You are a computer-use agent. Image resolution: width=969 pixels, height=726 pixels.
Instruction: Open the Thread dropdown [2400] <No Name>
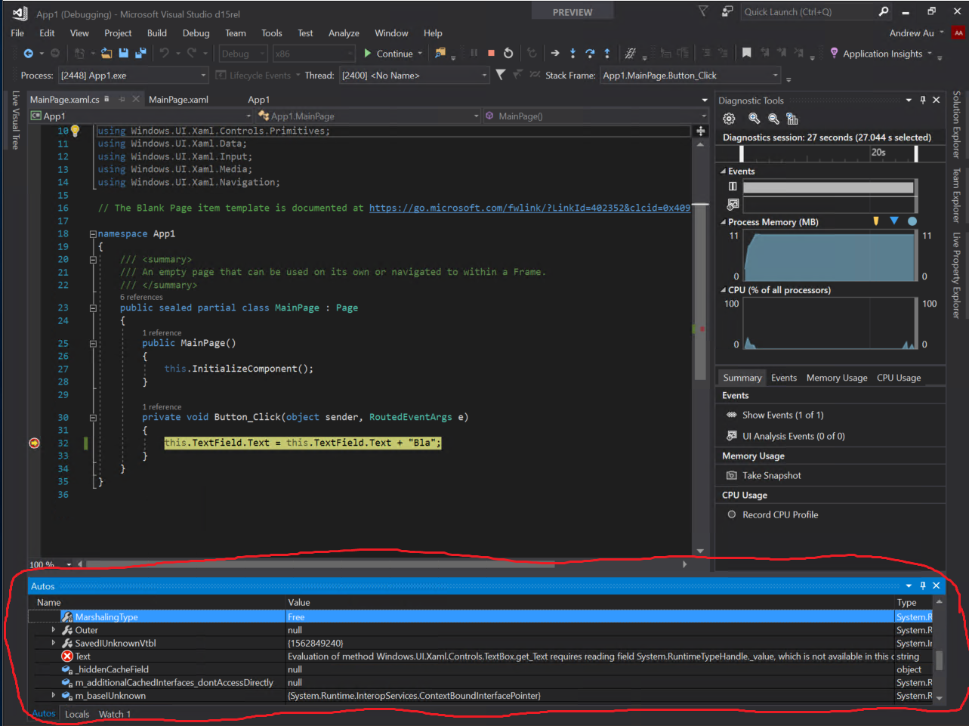415,75
